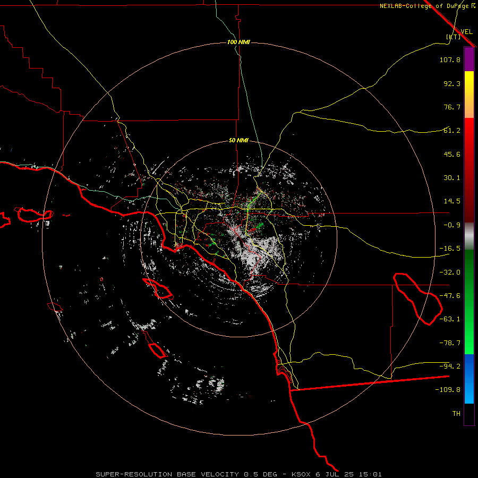
Task: Select the -78.7 scale value
Action: point(450,343)
